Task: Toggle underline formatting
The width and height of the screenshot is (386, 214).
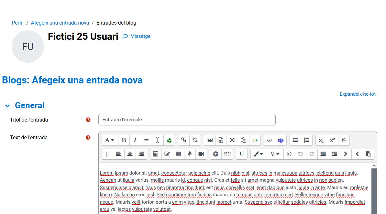Action: tap(242, 154)
